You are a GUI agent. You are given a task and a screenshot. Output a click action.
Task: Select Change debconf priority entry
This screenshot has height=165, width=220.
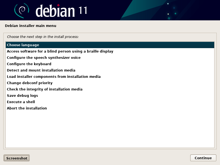tap(110, 83)
